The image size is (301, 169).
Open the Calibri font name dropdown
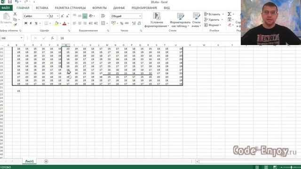[48, 16]
